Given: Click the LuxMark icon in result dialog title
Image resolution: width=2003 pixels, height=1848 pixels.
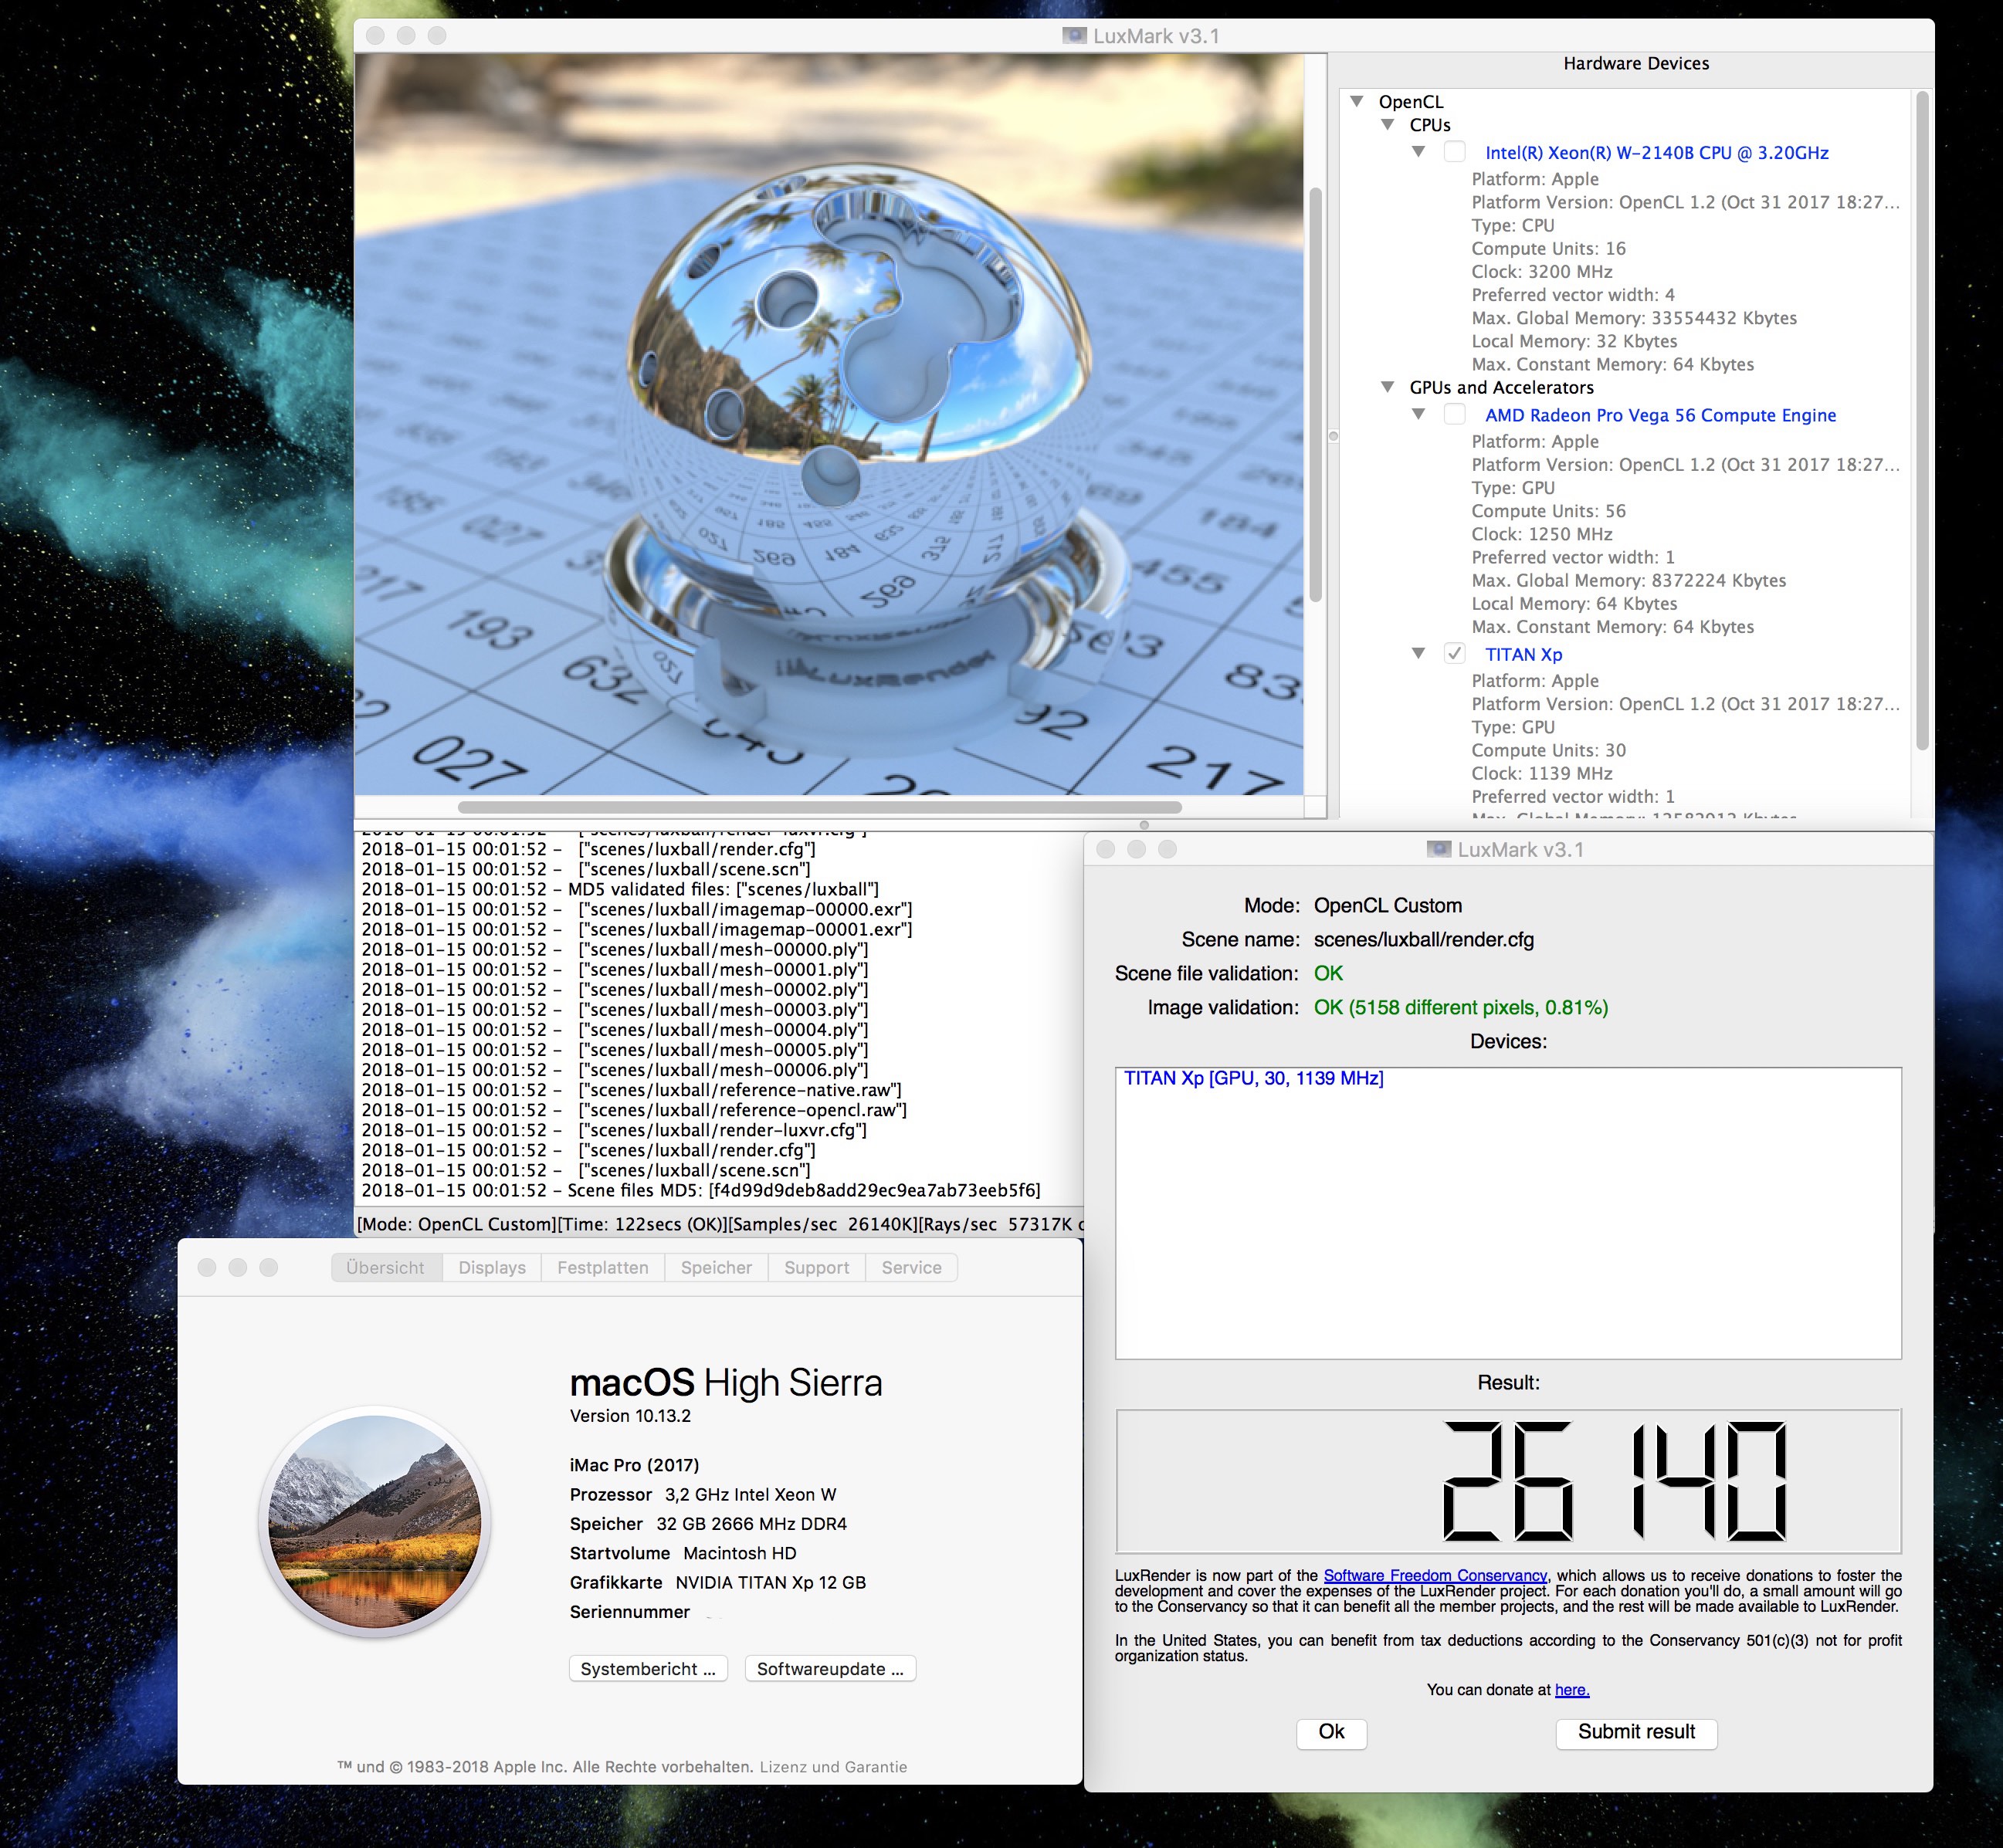Looking at the screenshot, I should pyautogui.click(x=1439, y=849).
